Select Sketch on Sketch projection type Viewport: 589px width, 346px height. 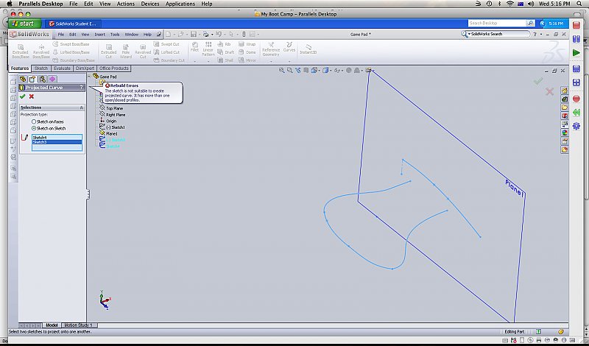pos(34,128)
